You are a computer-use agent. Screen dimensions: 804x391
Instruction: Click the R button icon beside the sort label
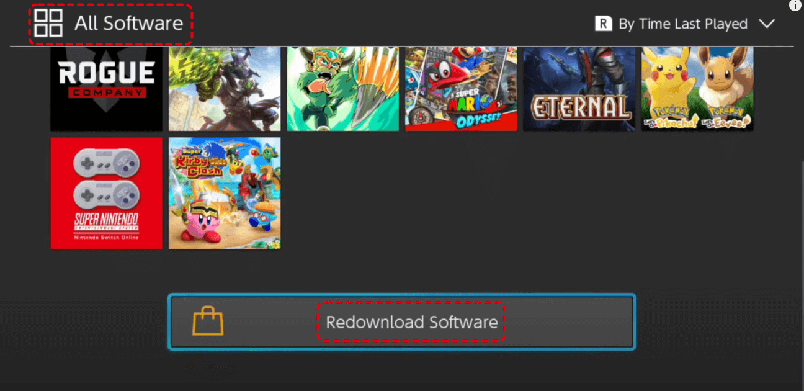coord(603,24)
